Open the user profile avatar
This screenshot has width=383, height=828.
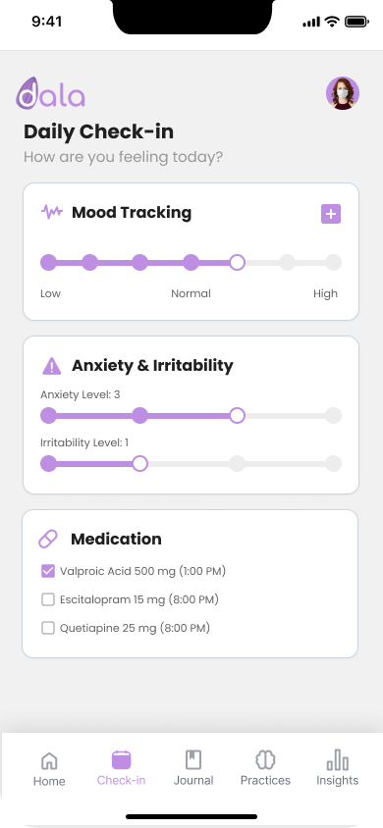point(343,93)
